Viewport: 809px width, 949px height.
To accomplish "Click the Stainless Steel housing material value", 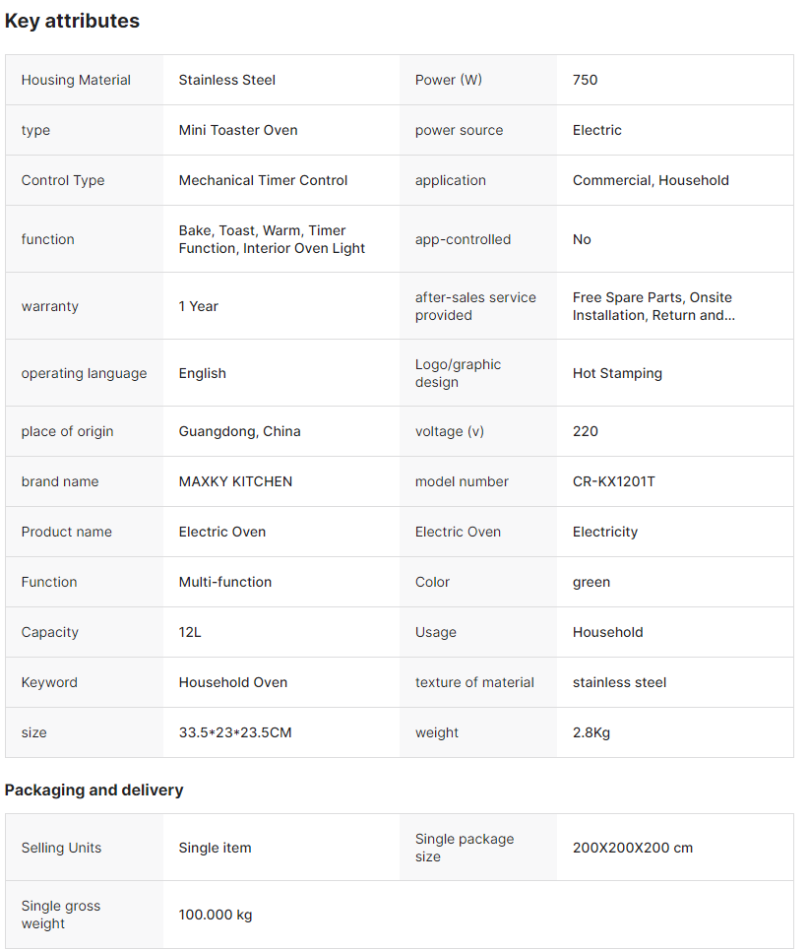I will 226,80.
